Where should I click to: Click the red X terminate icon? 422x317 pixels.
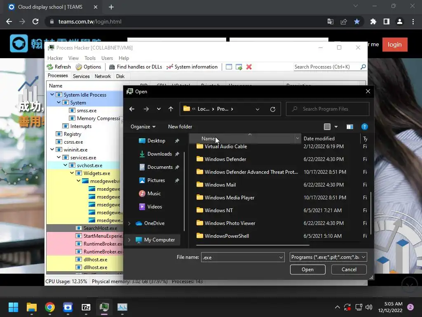(x=249, y=67)
